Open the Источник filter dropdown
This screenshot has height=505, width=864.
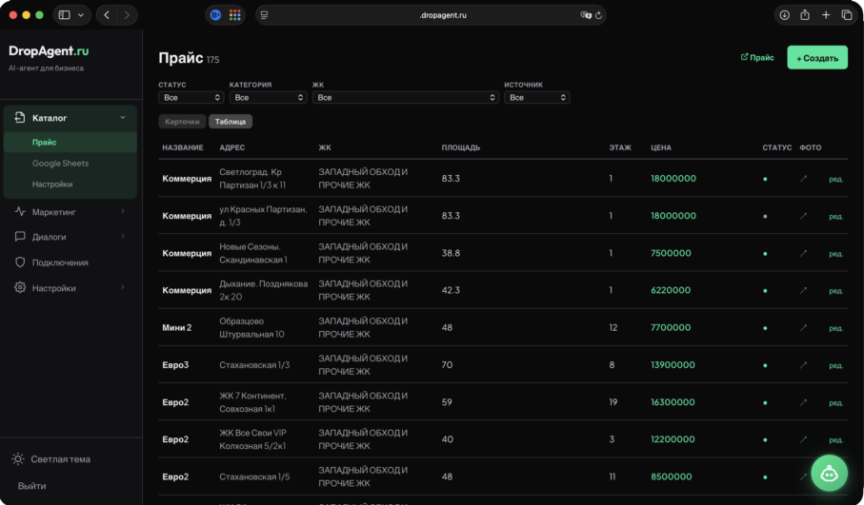(537, 98)
